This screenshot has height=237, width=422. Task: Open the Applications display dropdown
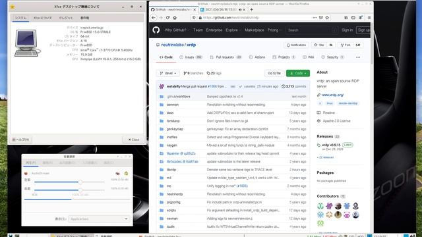click(99, 219)
